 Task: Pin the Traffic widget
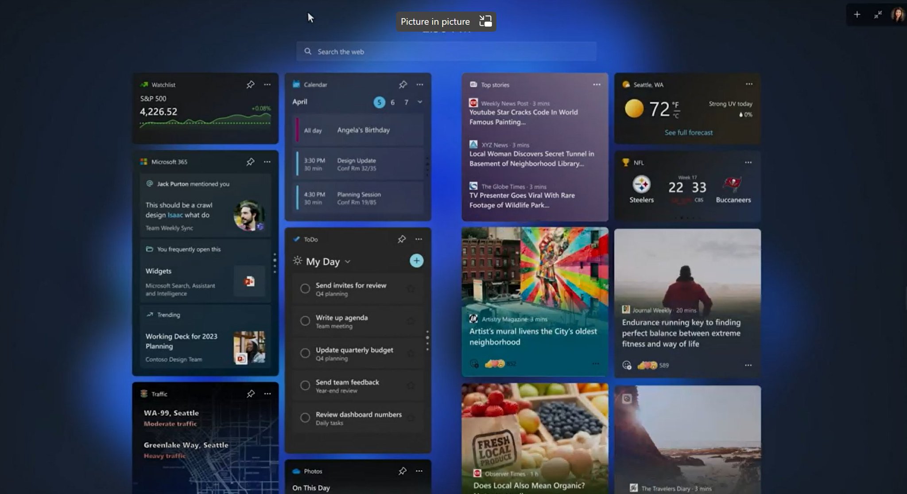[250, 393]
